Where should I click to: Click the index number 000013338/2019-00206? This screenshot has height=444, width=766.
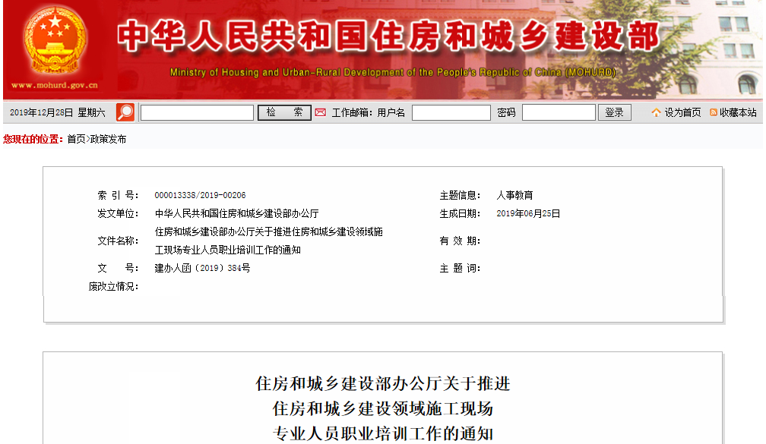[x=201, y=195]
